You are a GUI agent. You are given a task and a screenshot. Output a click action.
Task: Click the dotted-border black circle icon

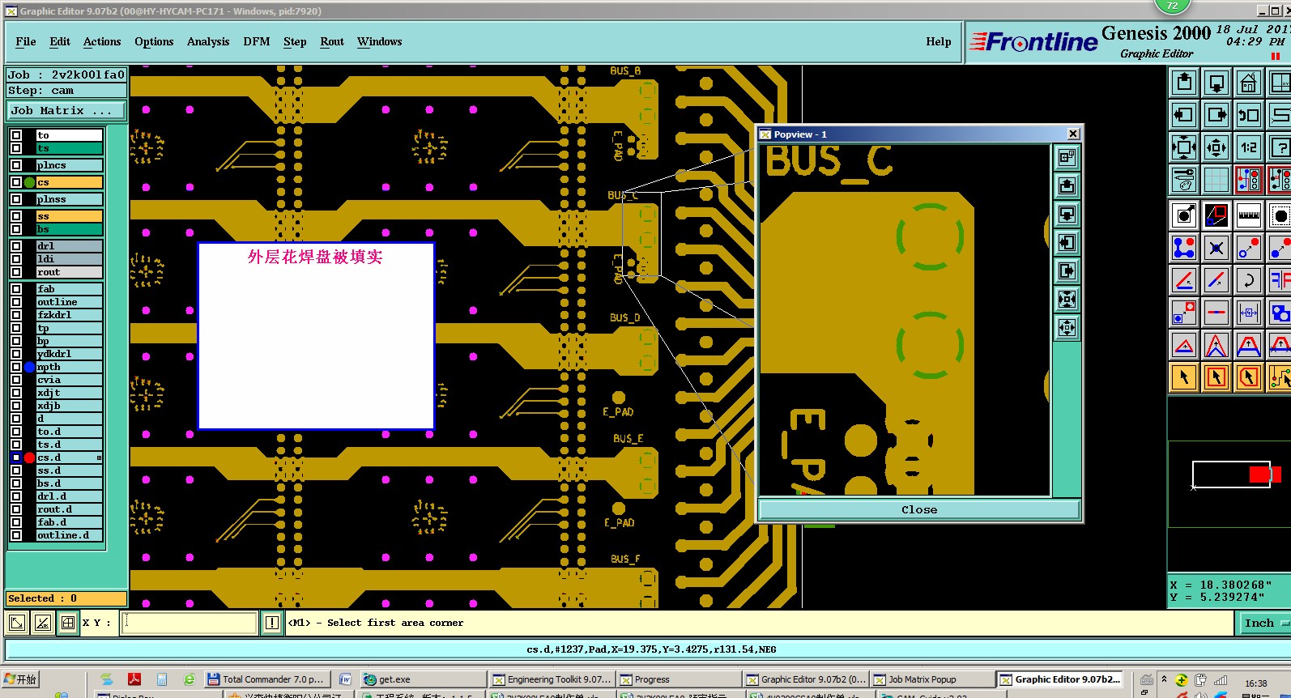[x=1280, y=215]
